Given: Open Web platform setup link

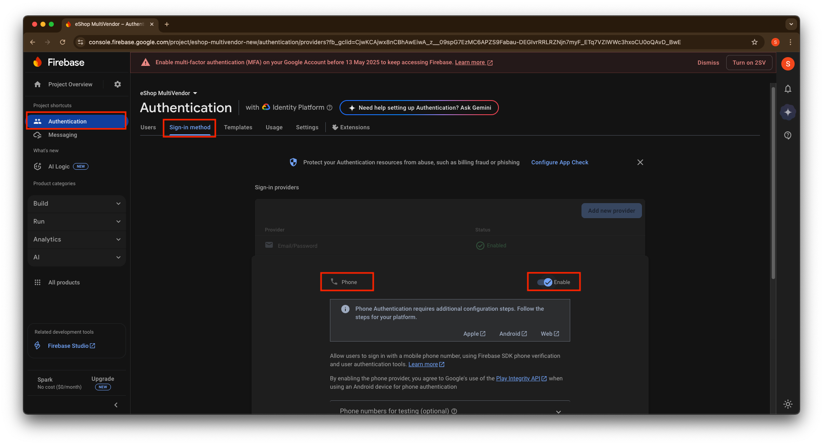Looking at the screenshot, I should [x=550, y=334].
